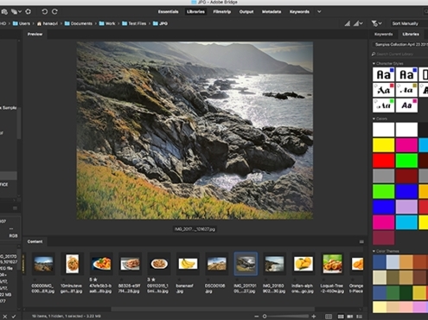Click the Content panel horizontal scrollbar
The width and height of the screenshot is (428, 320).
(213, 309)
